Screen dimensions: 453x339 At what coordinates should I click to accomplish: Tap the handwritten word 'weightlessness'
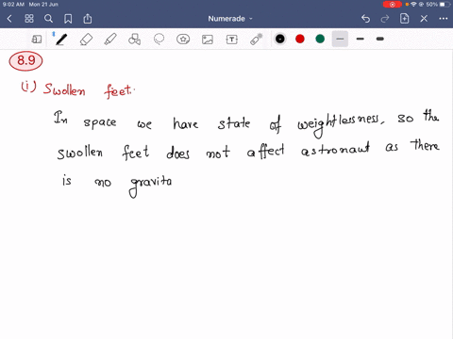[x=341, y=123]
